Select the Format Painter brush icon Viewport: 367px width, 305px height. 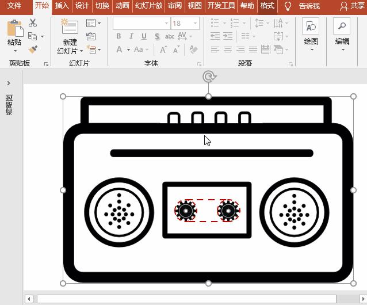point(33,49)
